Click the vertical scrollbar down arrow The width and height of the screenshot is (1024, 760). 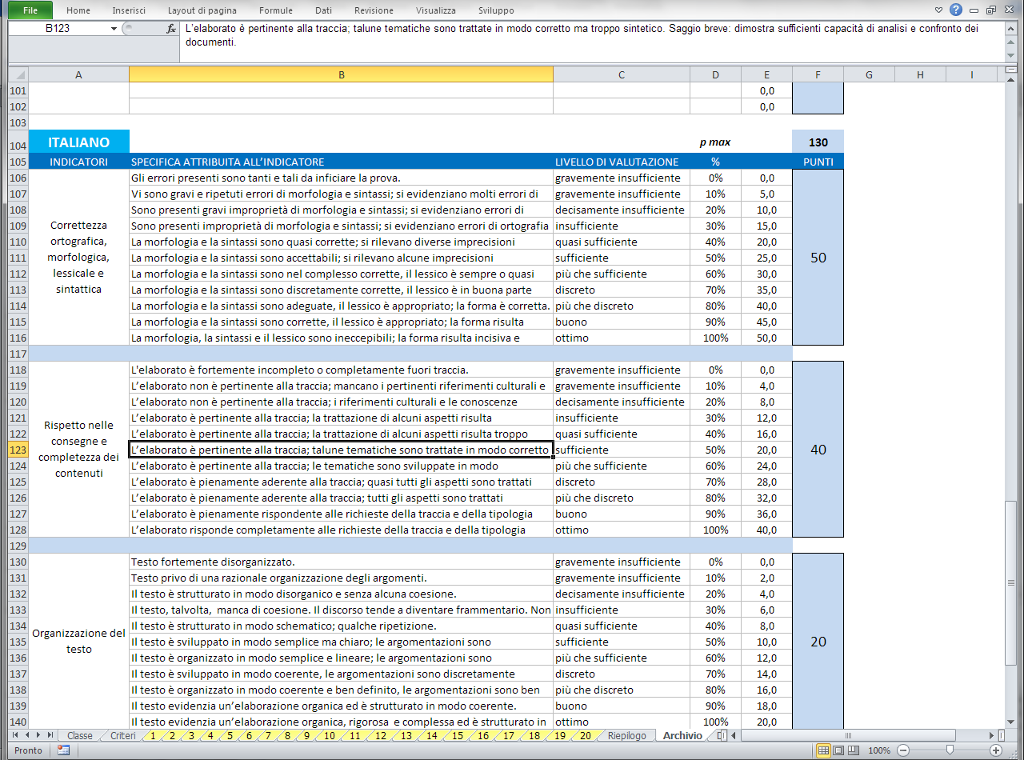point(1011,722)
